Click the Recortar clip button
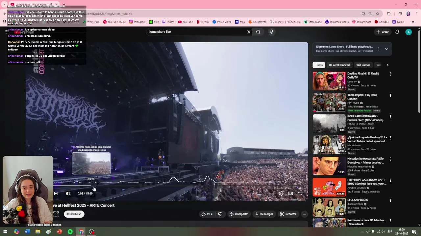 pos(288,214)
